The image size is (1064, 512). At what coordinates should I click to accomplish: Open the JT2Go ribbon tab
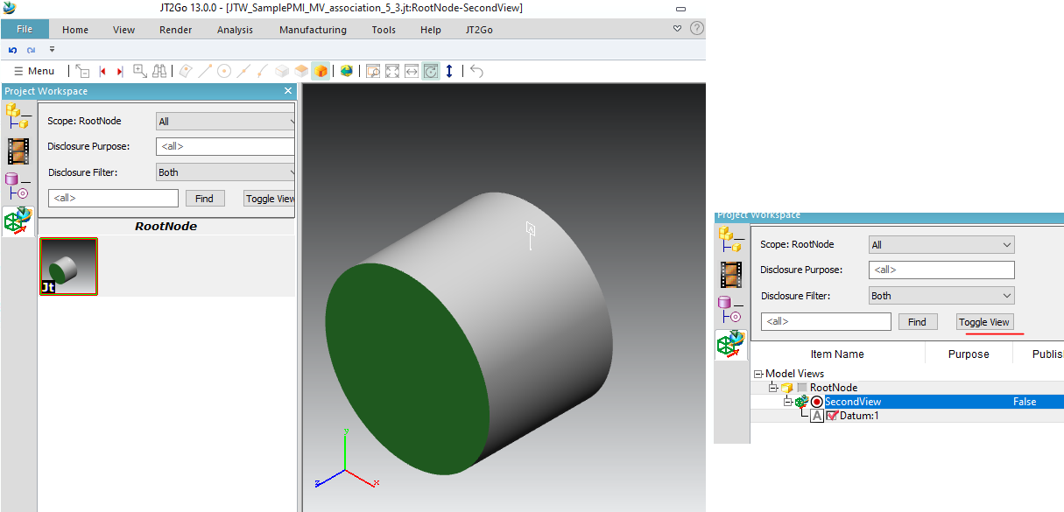click(x=479, y=30)
